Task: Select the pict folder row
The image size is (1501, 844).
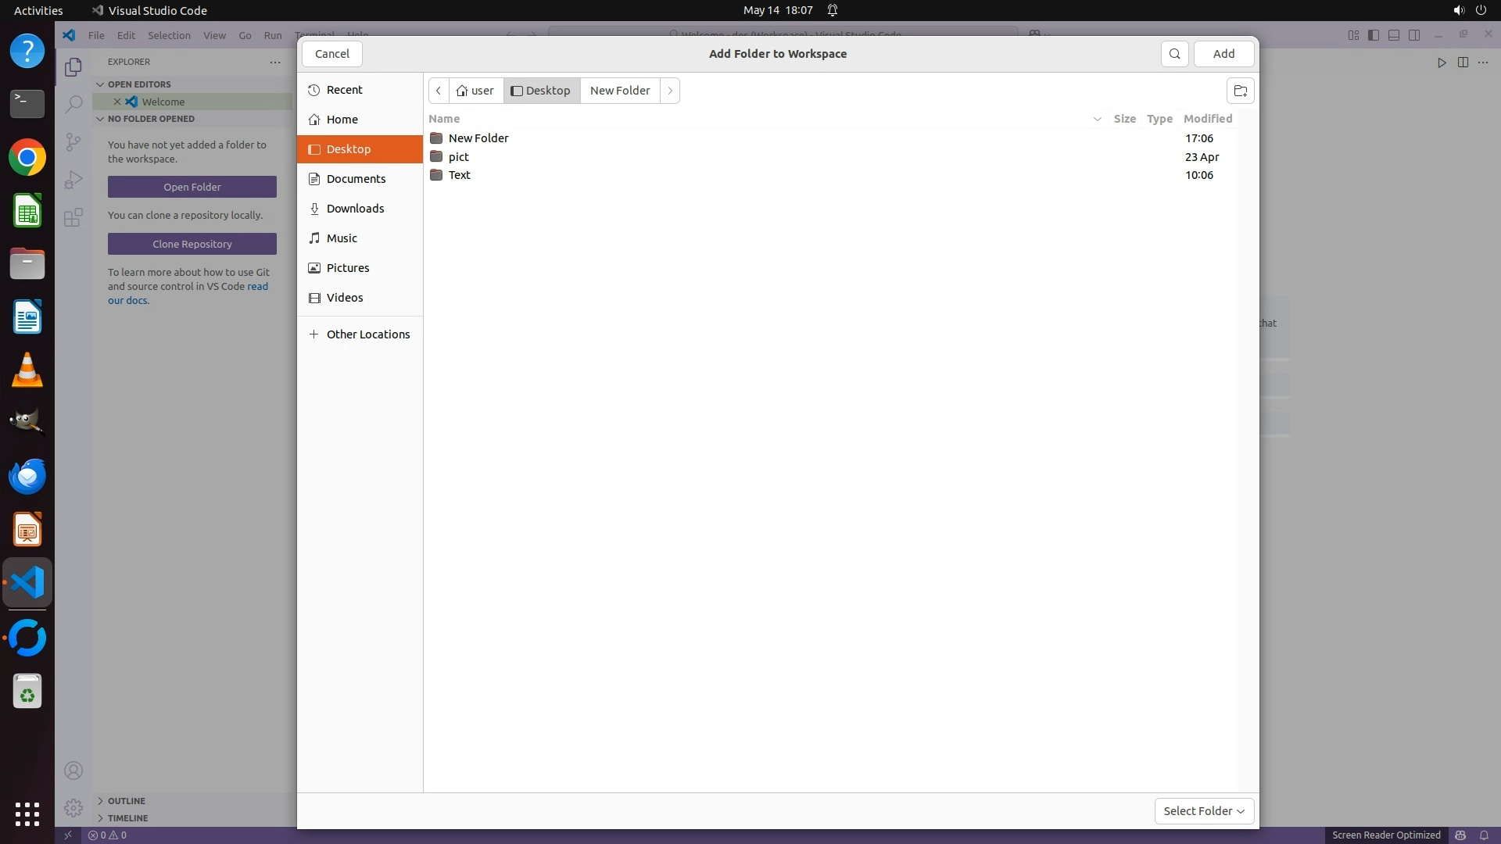Action: point(459,157)
